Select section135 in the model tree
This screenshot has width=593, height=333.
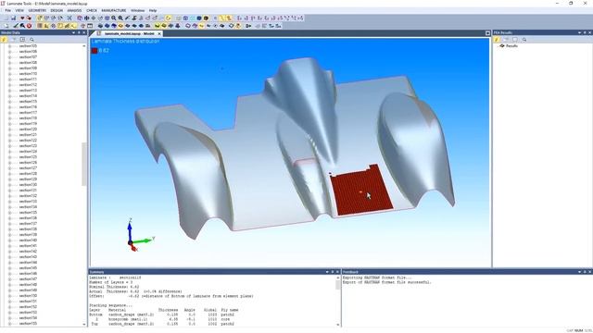(x=28, y=212)
